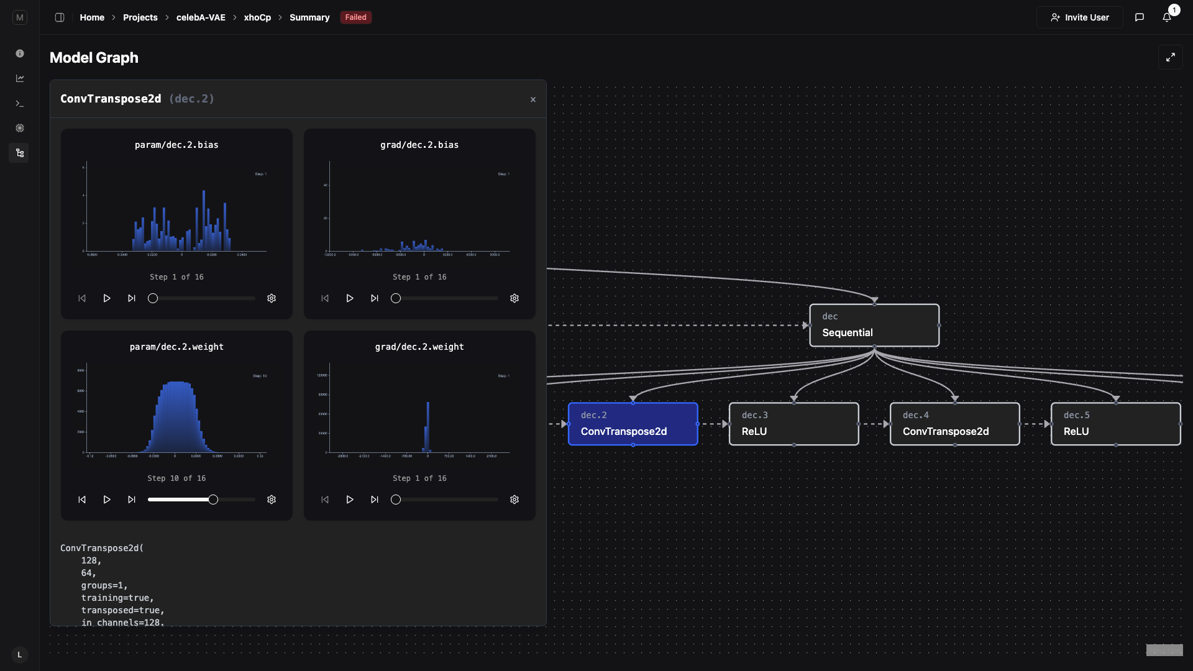This screenshot has height=671, width=1193.
Task: Open settings gear for grad/dec.2.bias chart
Action: (514, 298)
